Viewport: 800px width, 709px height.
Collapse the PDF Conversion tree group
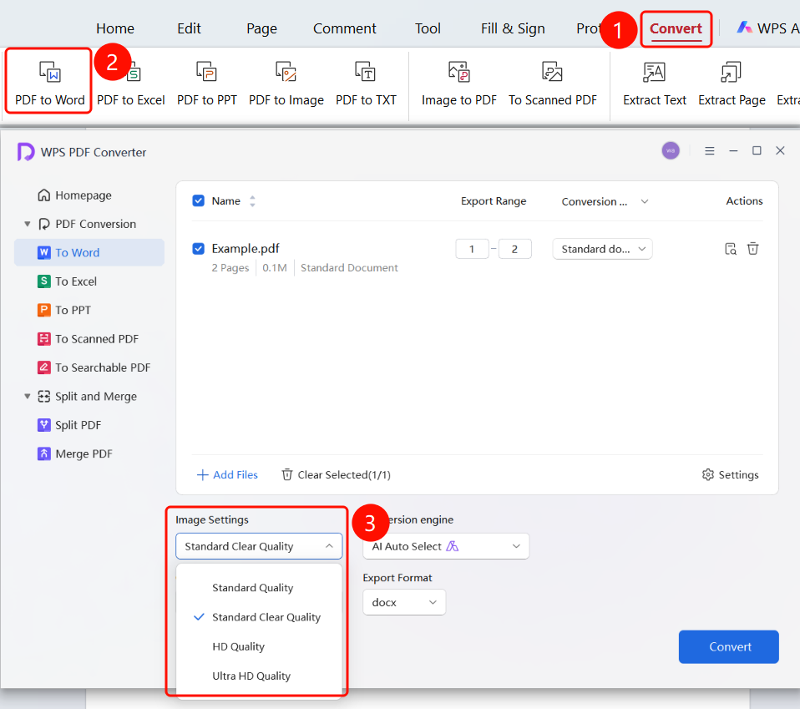point(28,224)
